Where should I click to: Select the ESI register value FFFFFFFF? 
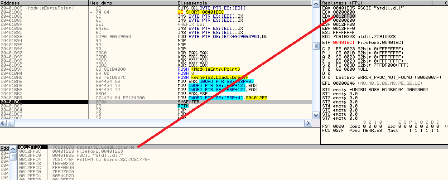344,32
